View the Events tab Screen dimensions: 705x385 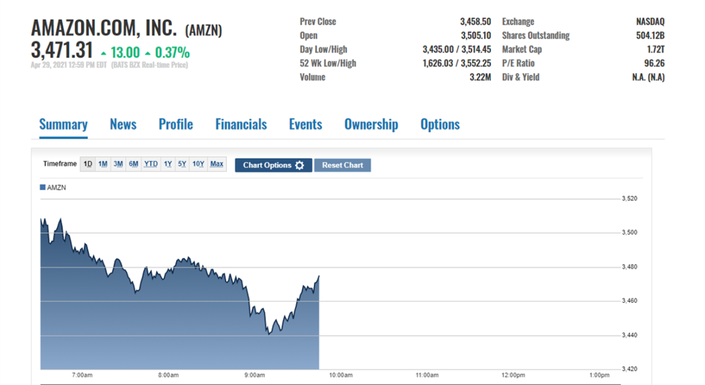tap(305, 125)
